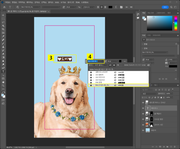The width and height of the screenshot is (180, 149).
Task: Select the Lasso tool
Action: pyautogui.click(x=3, y=22)
